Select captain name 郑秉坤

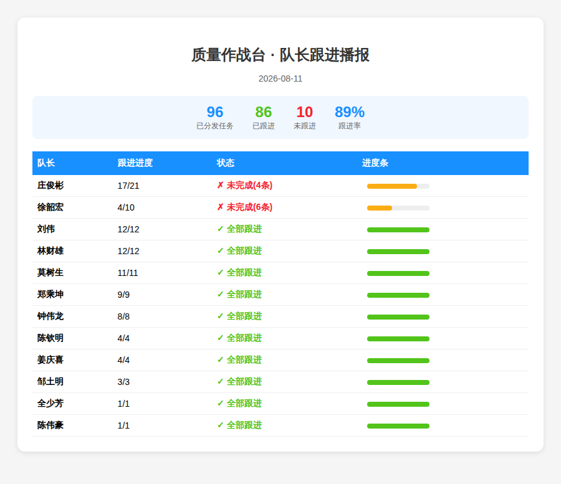tap(50, 295)
